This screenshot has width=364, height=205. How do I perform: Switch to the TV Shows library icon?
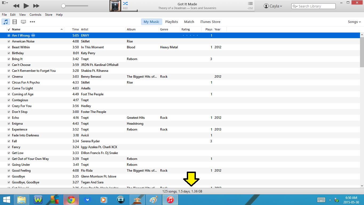coord(23,22)
